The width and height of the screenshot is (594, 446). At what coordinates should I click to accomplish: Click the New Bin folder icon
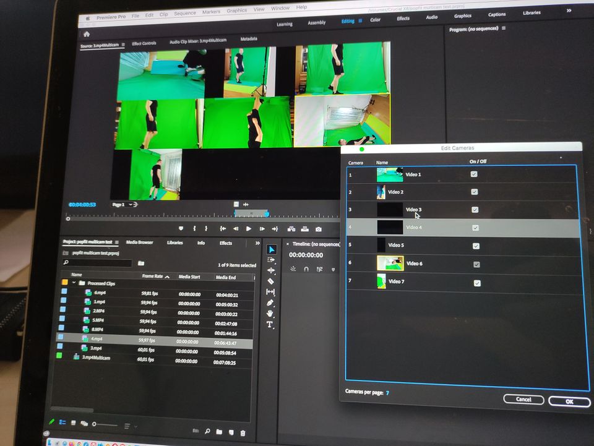point(218,432)
